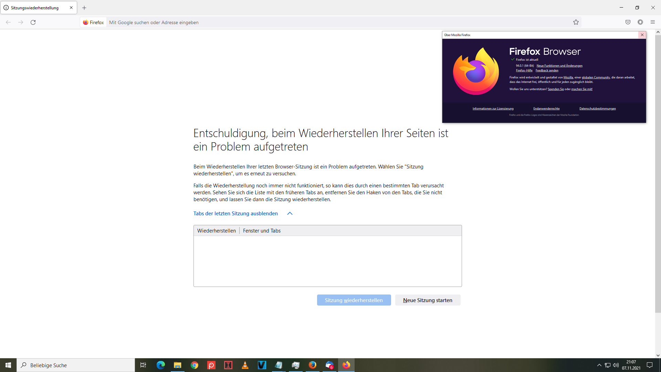Click 'Sitzung wiederherstellen' button
Image resolution: width=661 pixels, height=372 pixels.
pos(354,300)
